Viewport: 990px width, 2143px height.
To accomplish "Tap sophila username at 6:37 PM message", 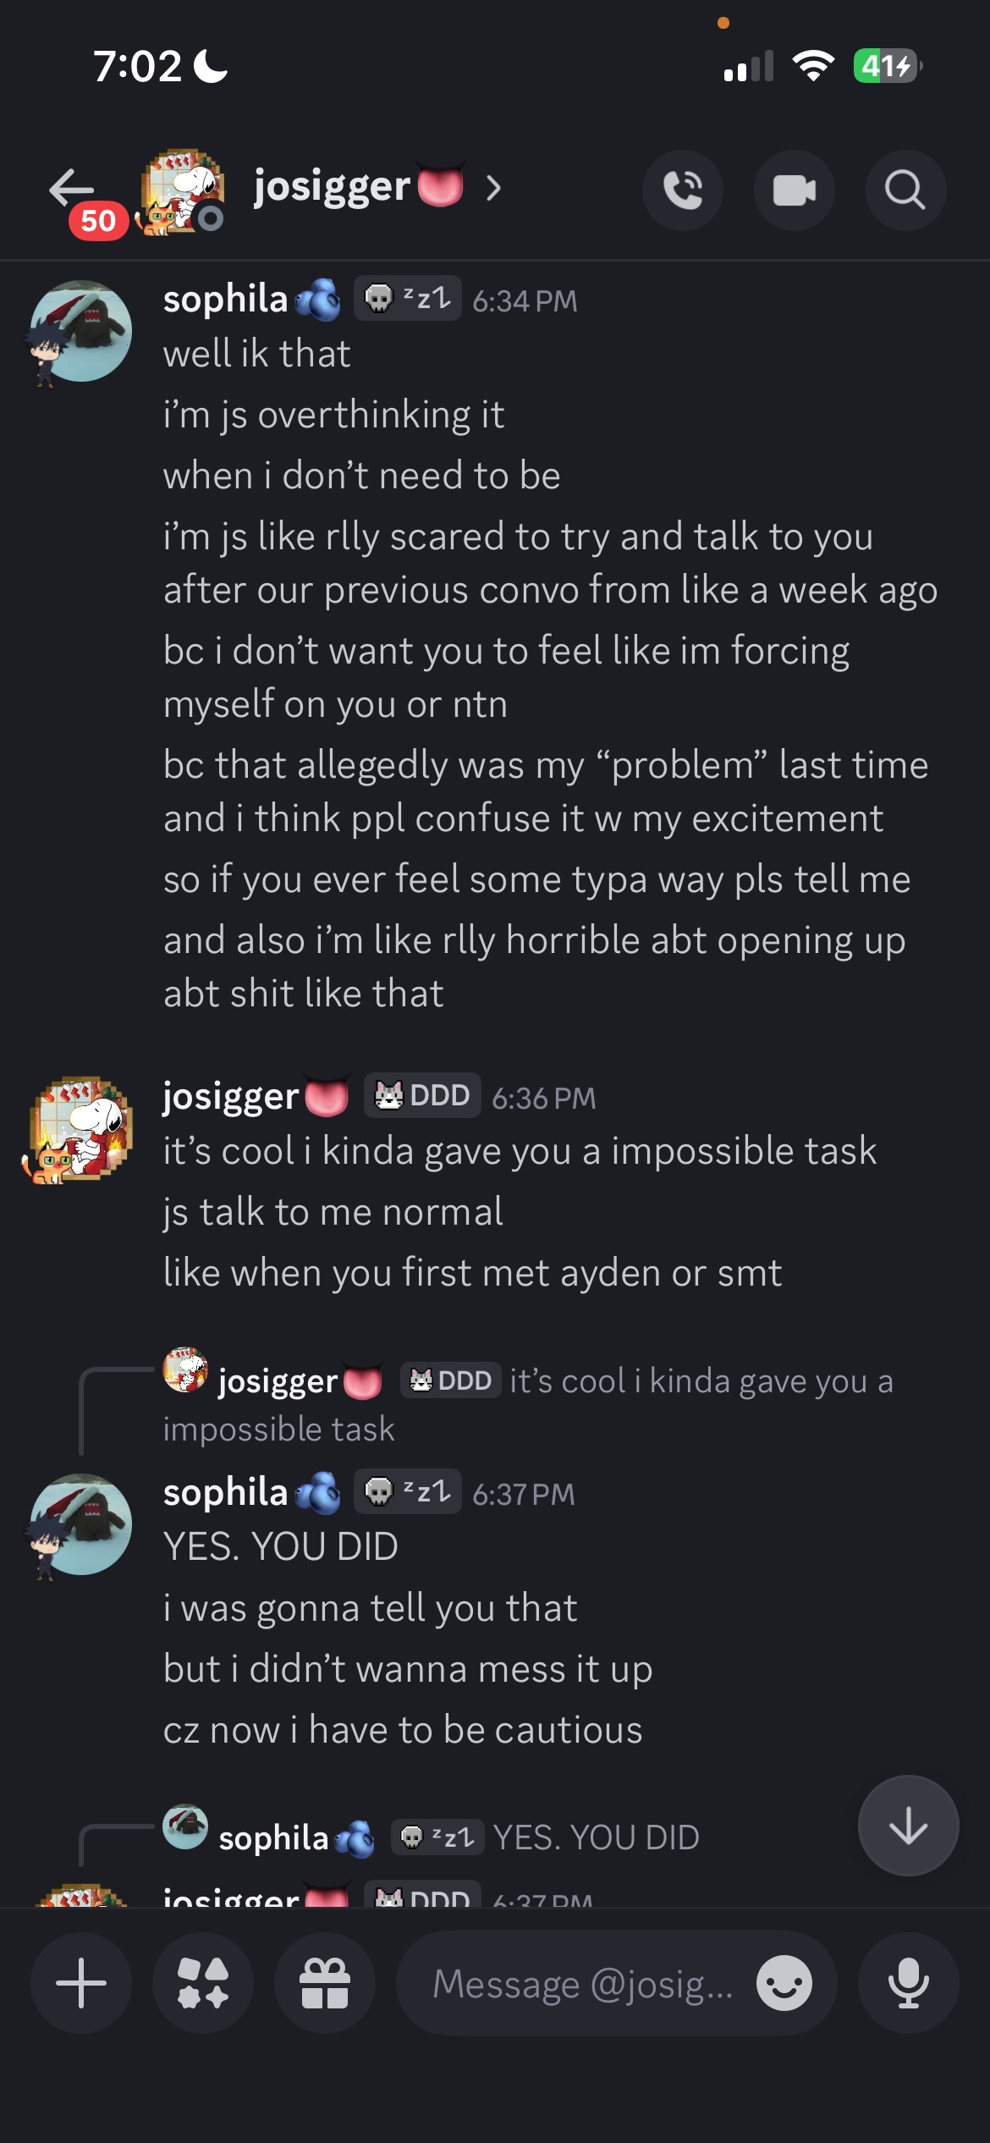I will click(225, 1492).
